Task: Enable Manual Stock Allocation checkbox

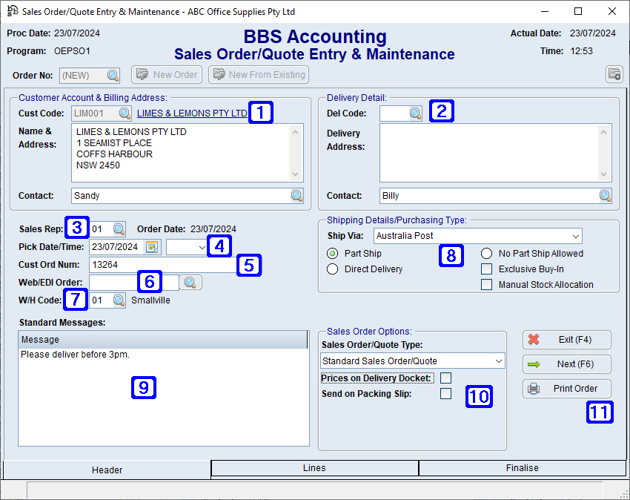Action: (x=486, y=285)
